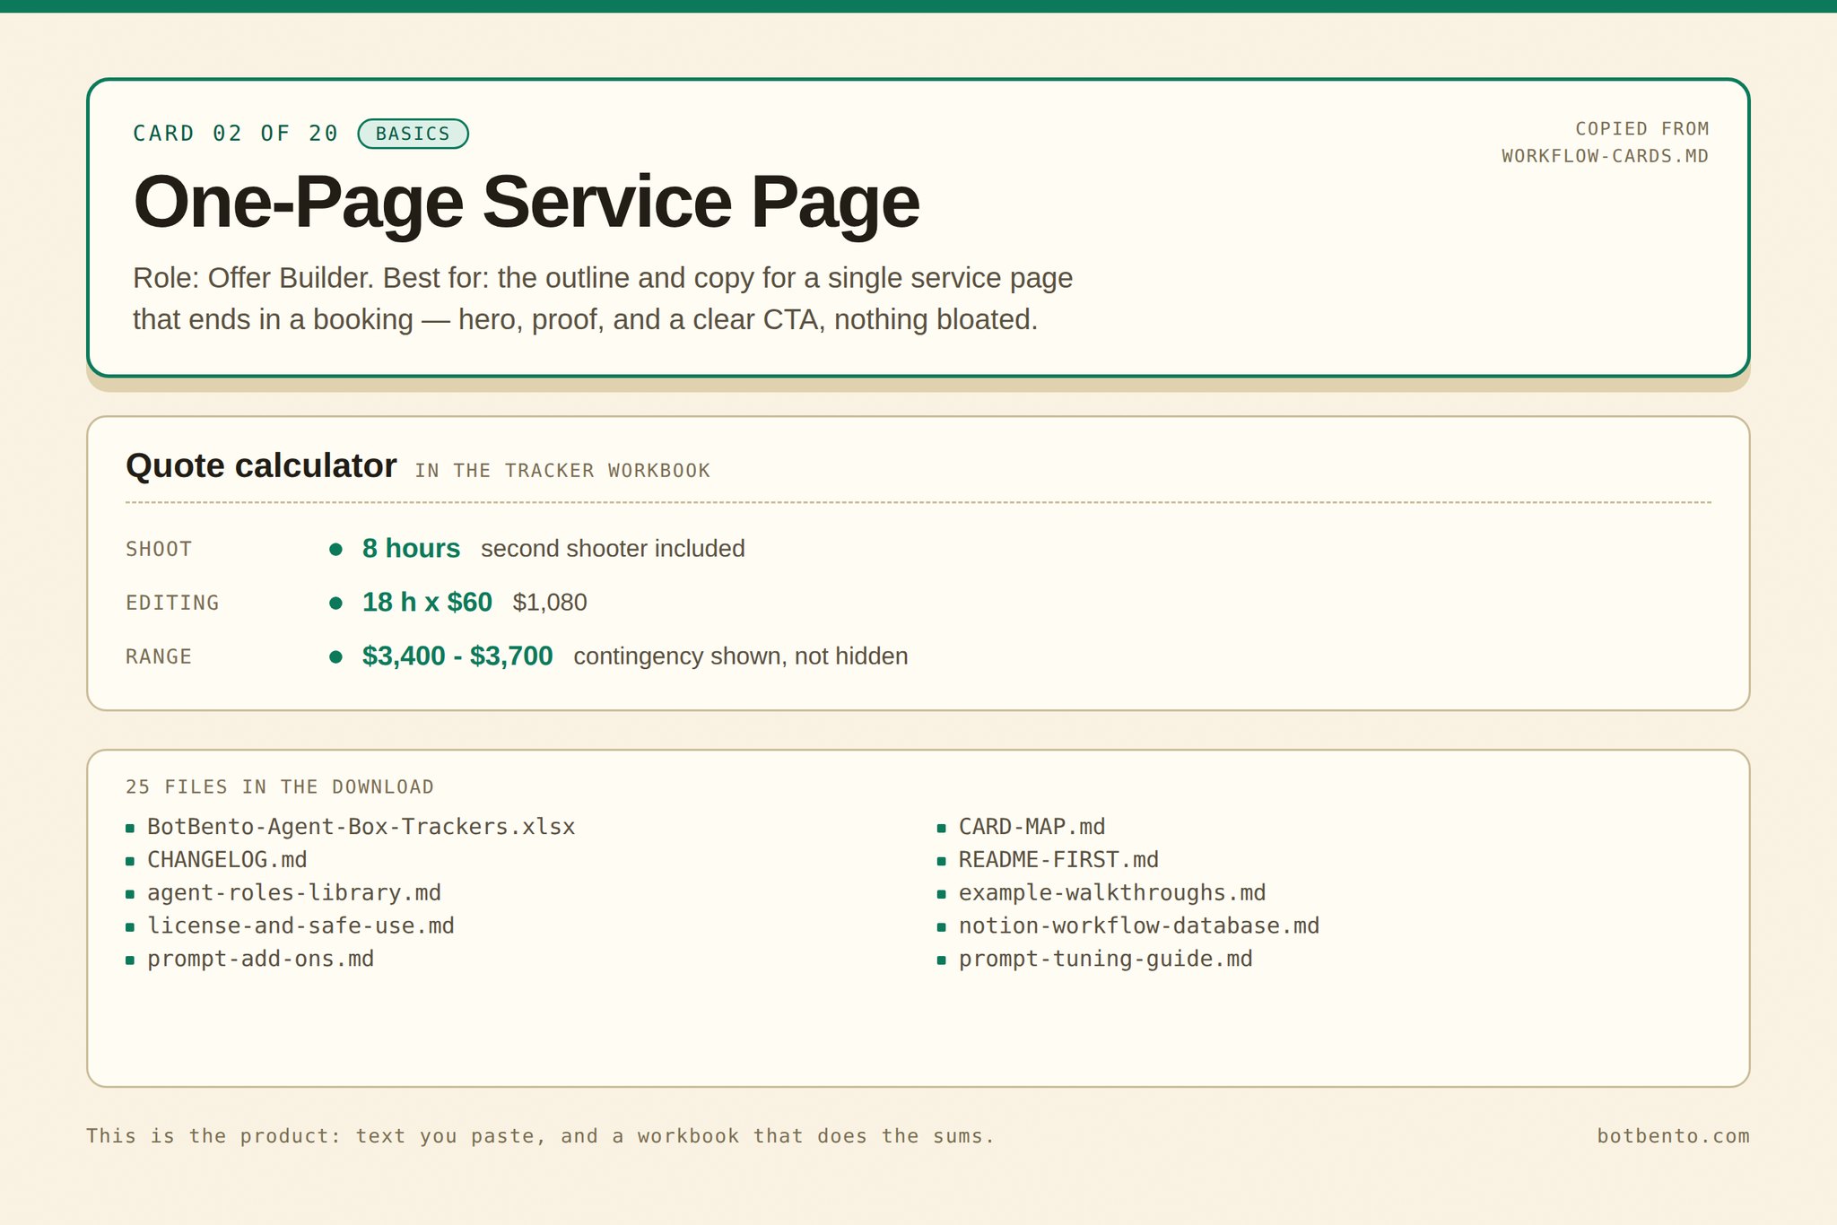Screen dimensions: 1837x1225
Task: Click the footer 'This is the product' tagline
Action: click(x=540, y=1136)
